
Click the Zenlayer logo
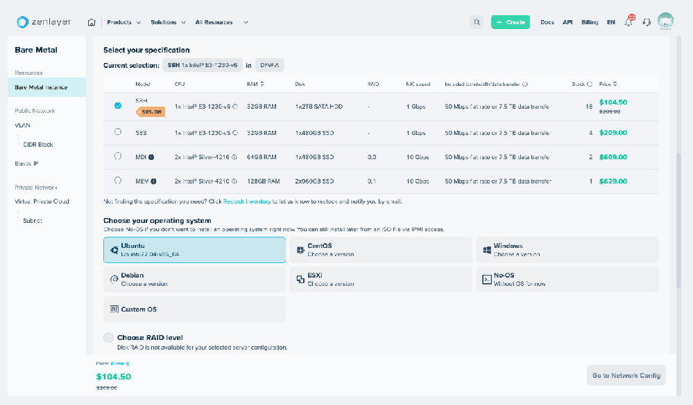(x=44, y=21)
